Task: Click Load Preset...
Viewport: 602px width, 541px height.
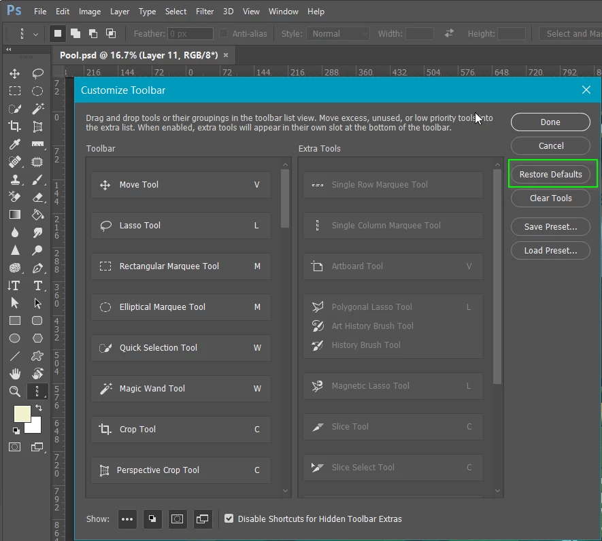Action: (x=550, y=251)
